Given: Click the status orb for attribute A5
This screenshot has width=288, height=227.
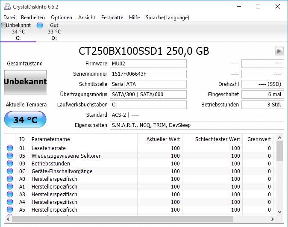Looking at the screenshot, I should [10, 210].
